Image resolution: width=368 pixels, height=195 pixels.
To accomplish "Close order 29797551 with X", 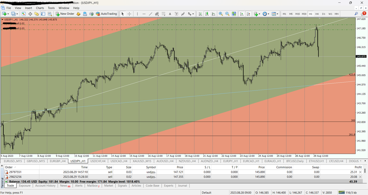I will click(x=360, y=172).
